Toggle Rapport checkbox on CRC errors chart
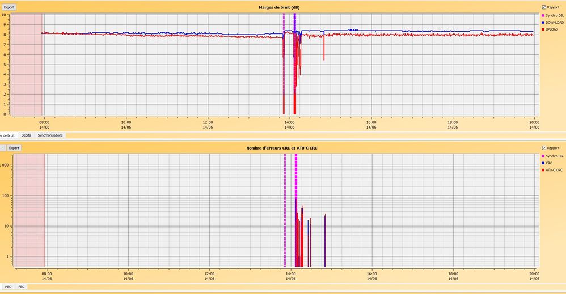The width and height of the screenshot is (566, 294). [x=543, y=148]
